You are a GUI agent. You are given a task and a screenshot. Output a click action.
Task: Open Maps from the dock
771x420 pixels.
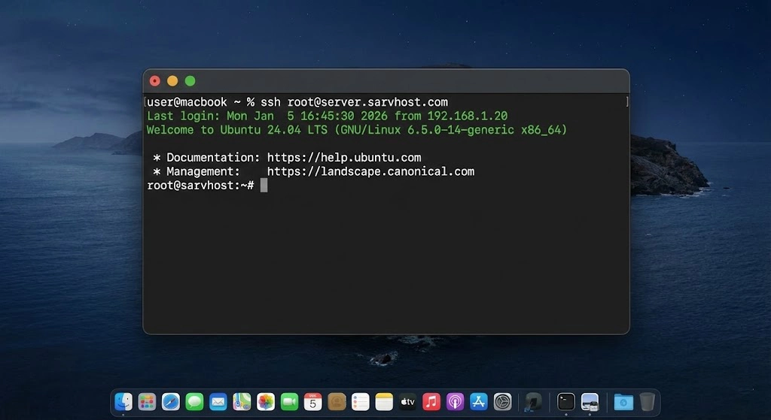(242, 402)
